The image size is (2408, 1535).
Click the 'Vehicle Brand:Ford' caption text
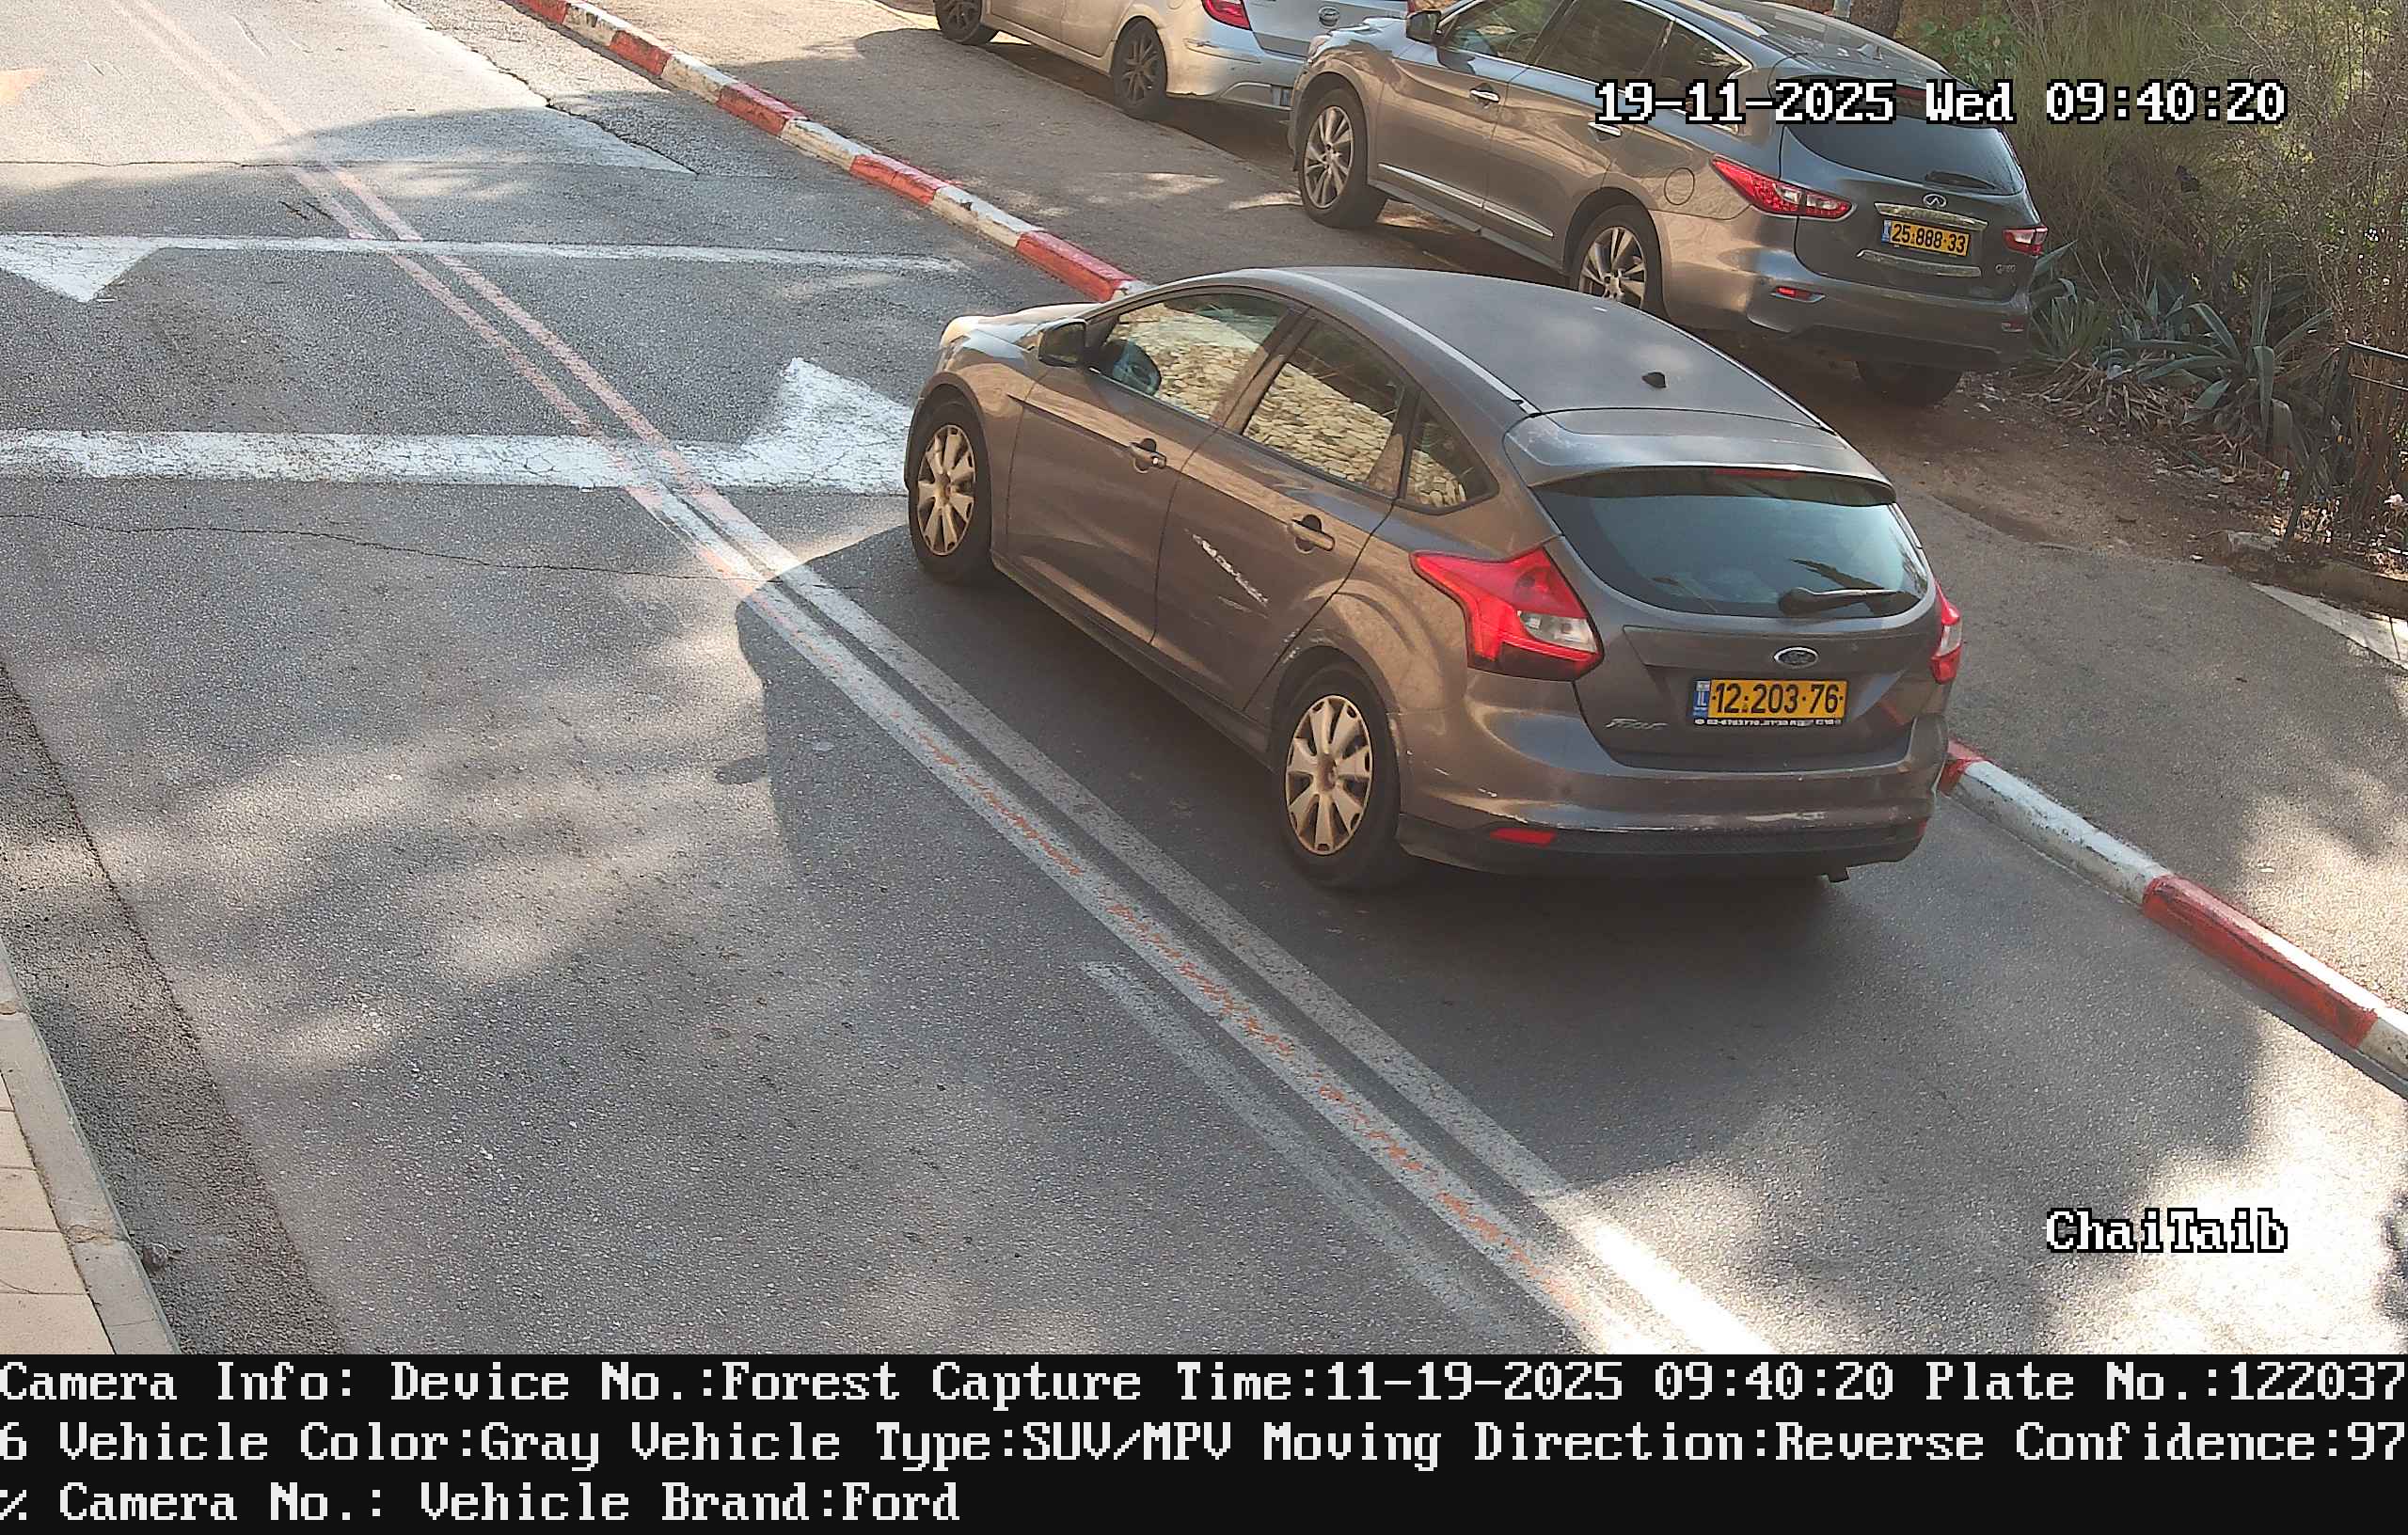[x=689, y=1502]
